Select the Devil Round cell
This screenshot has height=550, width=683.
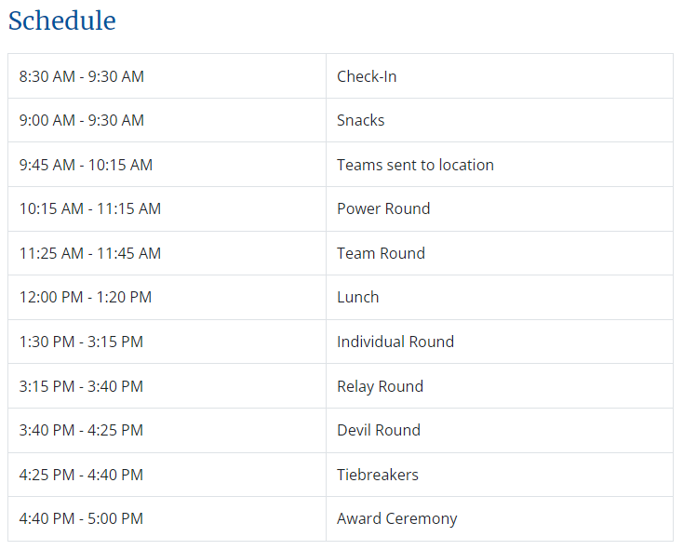[500, 430]
